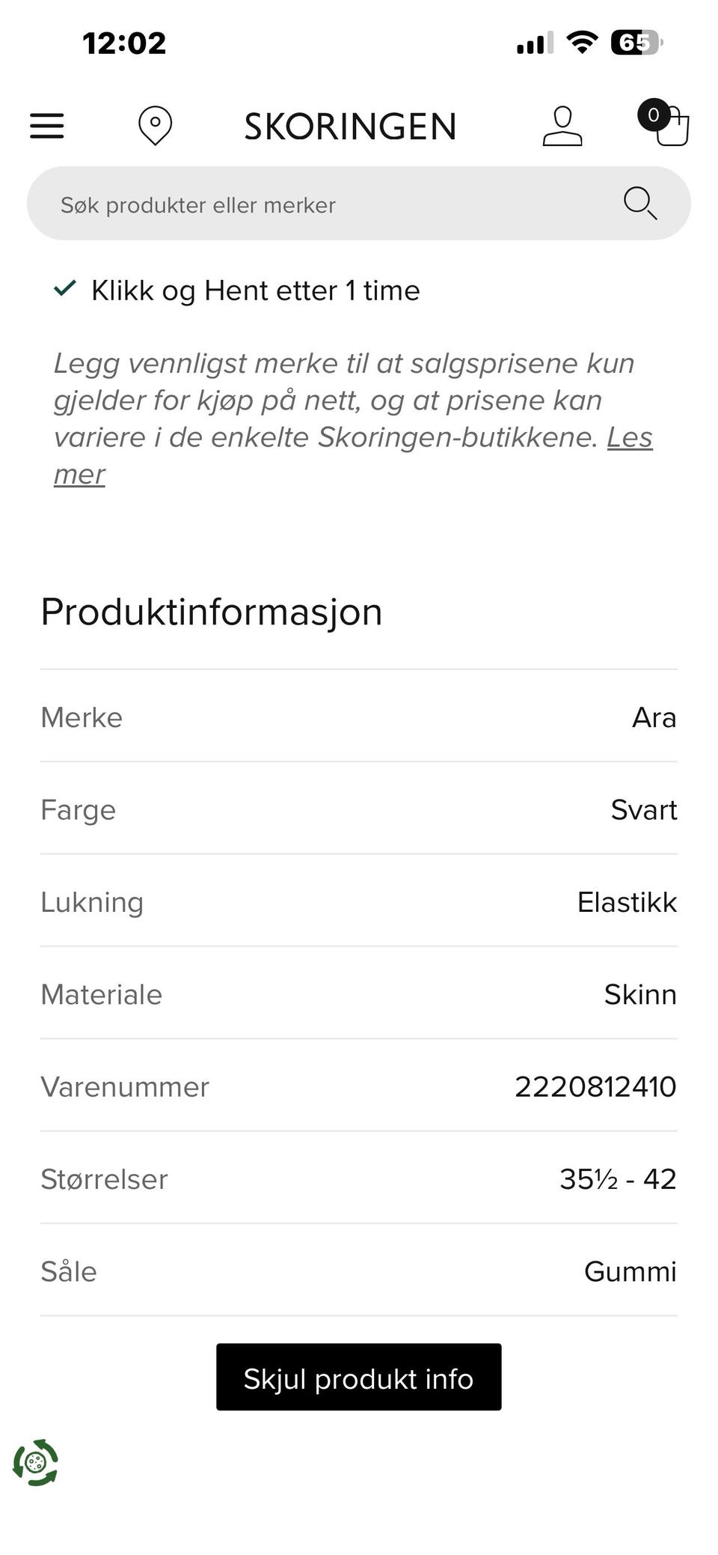Select the Størrelser 35½ - 42 row

click(359, 1178)
